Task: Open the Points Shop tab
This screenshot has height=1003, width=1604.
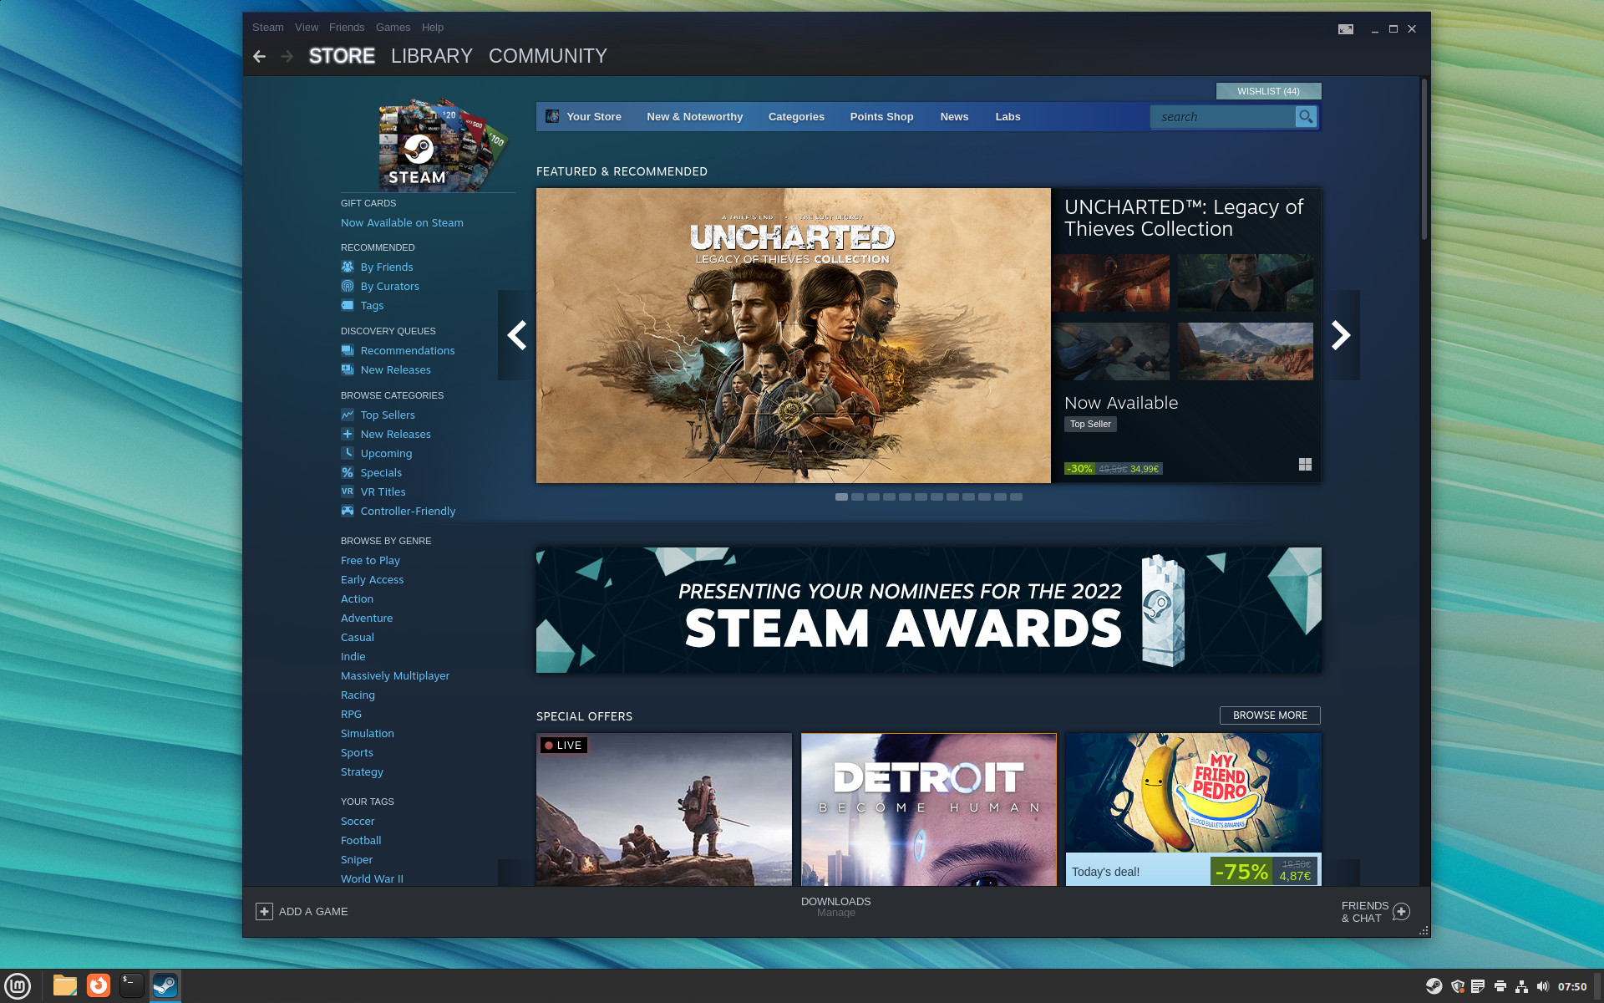Action: click(881, 115)
